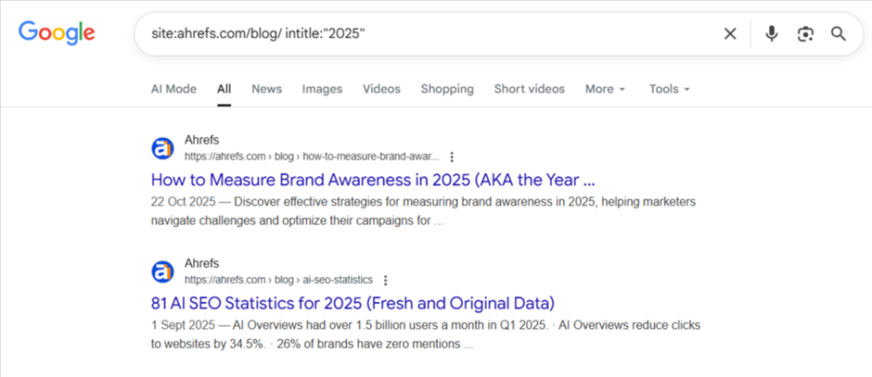Clear the search query with X icon

pyautogui.click(x=730, y=34)
